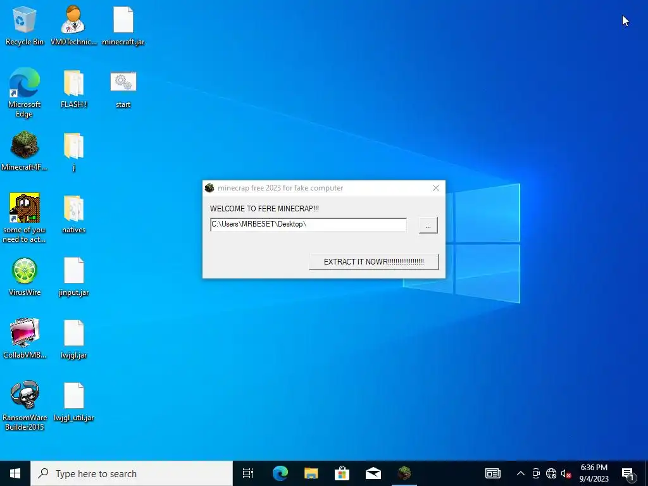
Task: Select the Minecraft4F... desktop icon
Action: coord(25,151)
